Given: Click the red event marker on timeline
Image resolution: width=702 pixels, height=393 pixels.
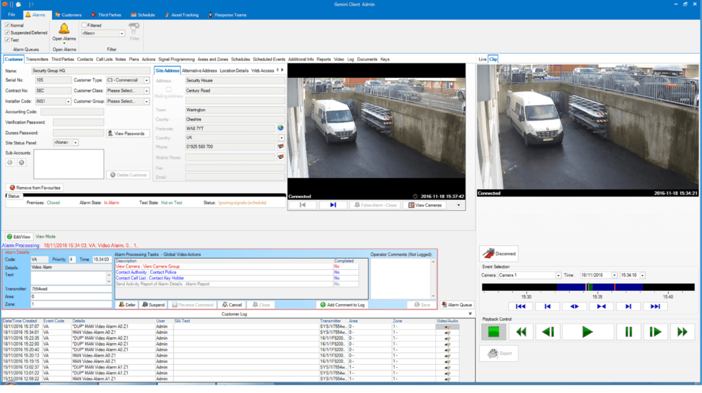Looking at the screenshot, I should click(614, 287).
